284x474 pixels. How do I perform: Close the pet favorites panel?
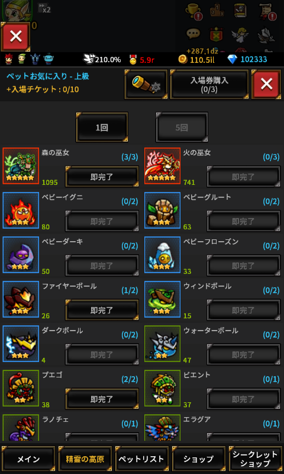pos(266,85)
